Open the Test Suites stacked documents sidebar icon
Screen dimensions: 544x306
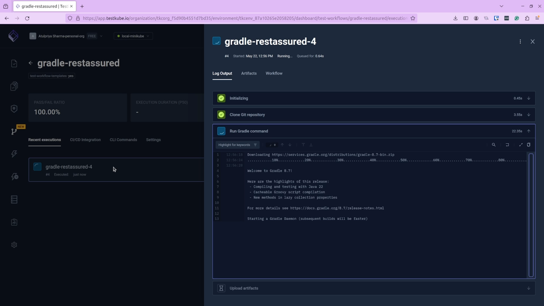pyautogui.click(x=14, y=86)
